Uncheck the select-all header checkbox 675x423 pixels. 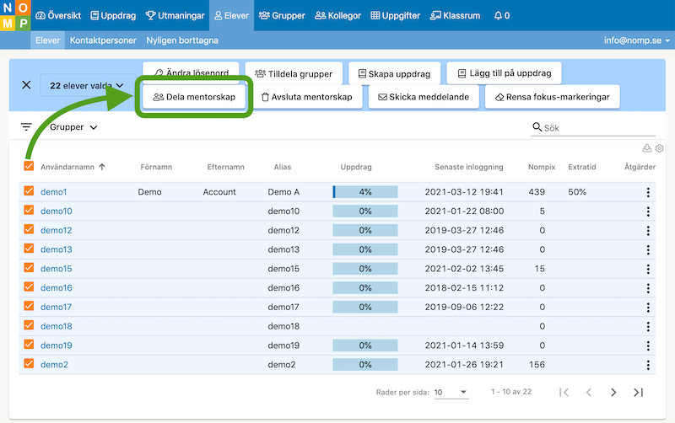[x=29, y=166]
